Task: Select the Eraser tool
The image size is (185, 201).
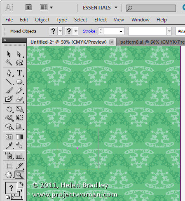Action: click(19, 99)
